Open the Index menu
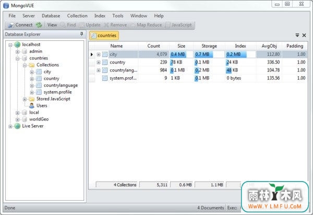 100,16
